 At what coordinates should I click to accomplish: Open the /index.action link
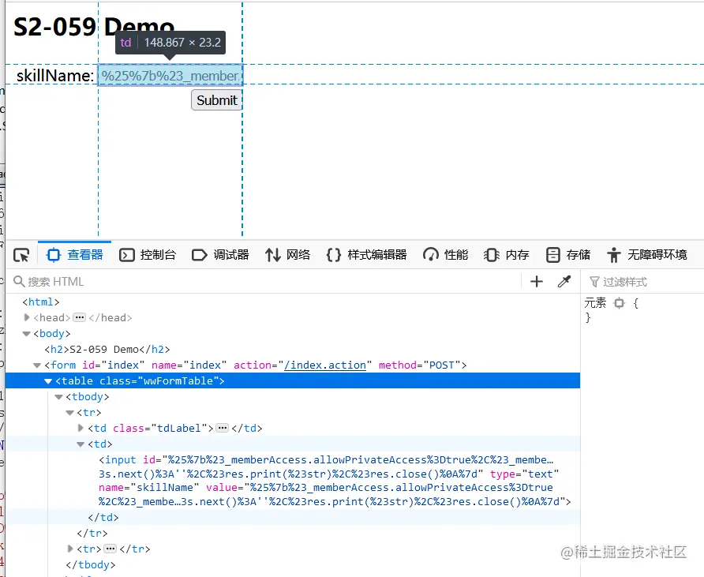(x=325, y=365)
